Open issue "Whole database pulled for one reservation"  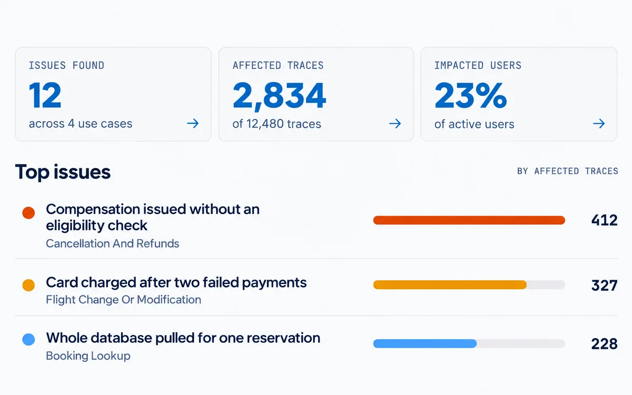(183, 338)
